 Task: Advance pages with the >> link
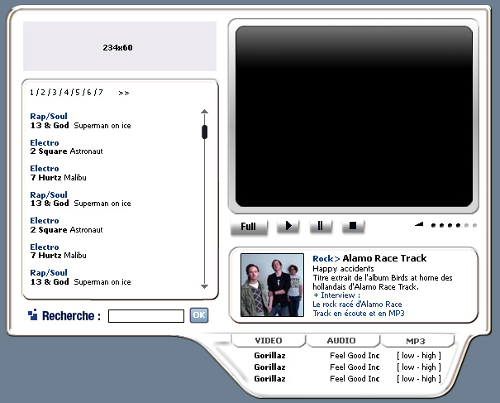pos(124,93)
